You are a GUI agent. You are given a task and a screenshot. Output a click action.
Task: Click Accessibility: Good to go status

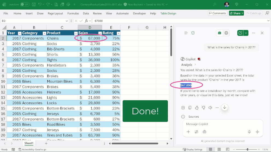(32, 150)
